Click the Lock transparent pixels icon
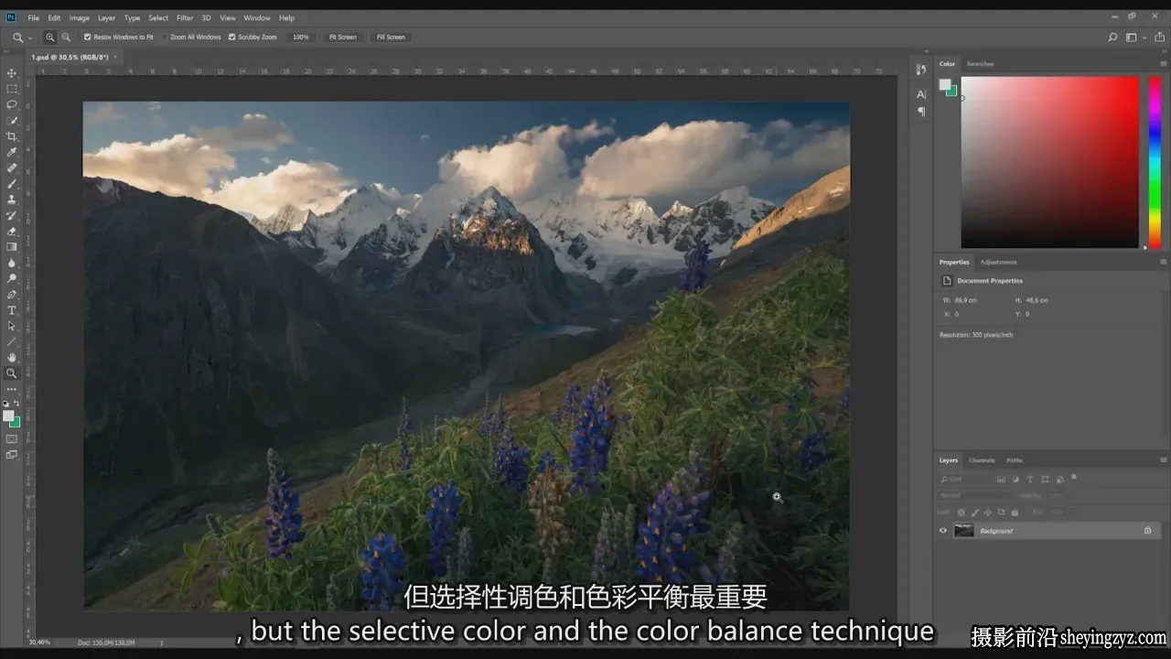Viewport: 1171px width, 659px height. click(962, 513)
